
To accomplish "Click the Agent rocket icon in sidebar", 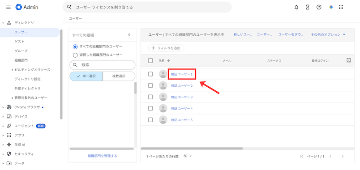I will point(9,126).
